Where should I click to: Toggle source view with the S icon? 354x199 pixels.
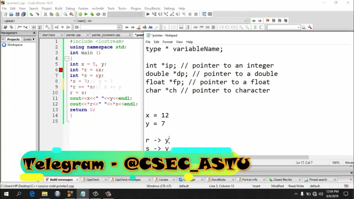pos(255,27)
